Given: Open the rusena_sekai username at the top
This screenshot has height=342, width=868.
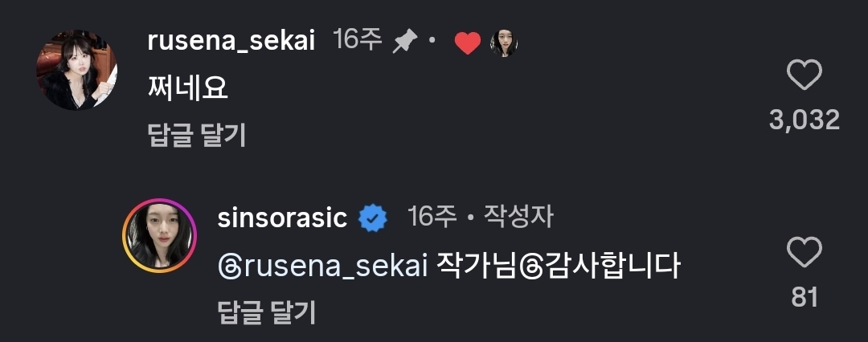Looking at the screenshot, I should click(231, 42).
